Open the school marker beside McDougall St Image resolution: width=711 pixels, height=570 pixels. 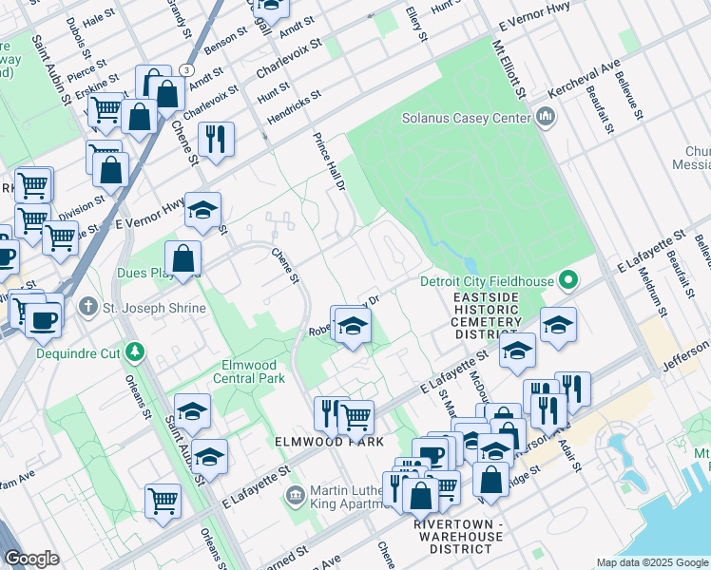pos(517,351)
